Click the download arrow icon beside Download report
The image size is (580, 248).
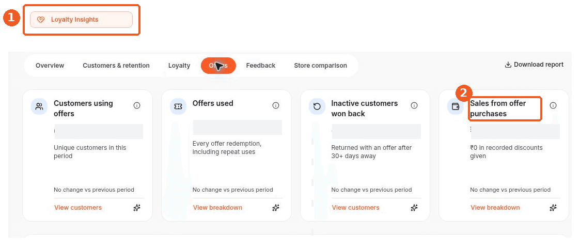pyautogui.click(x=508, y=65)
